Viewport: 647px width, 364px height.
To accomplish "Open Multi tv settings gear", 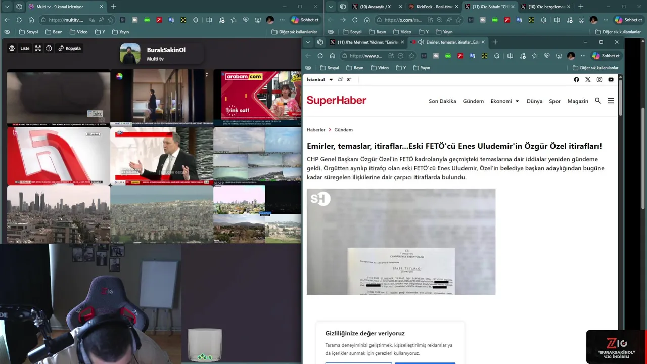I will click(12, 49).
